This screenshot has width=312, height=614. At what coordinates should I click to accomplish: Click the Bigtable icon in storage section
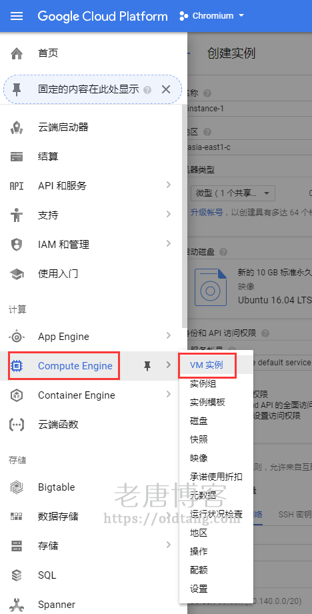click(x=17, y=487)
